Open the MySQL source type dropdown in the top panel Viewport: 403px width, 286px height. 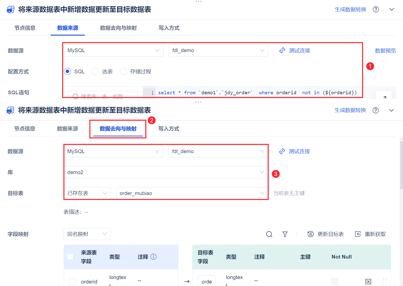click(114, 50)
